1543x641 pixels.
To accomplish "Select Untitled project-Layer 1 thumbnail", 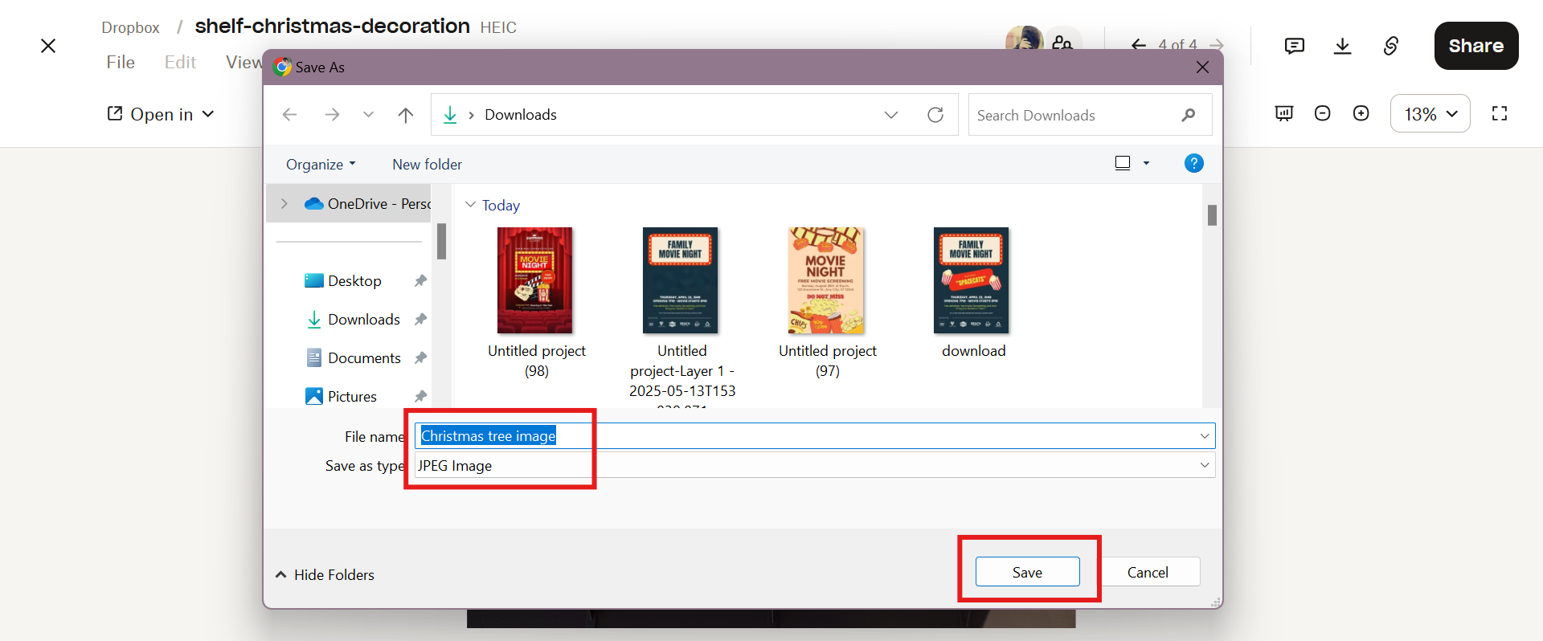I will (681, 280).
